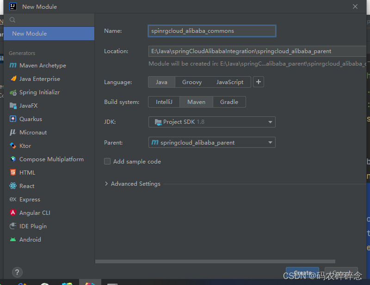The image size is (370, 285).
Task: Choose Maven build system
Action: pos(196,102)
